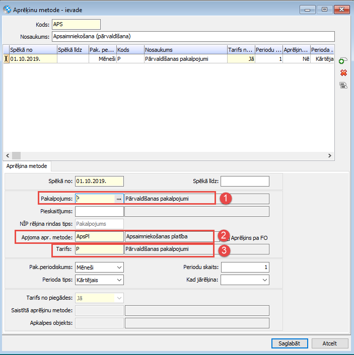Click the Periodu skaits input field
This screenshot has height=355, width=354.
245,268
